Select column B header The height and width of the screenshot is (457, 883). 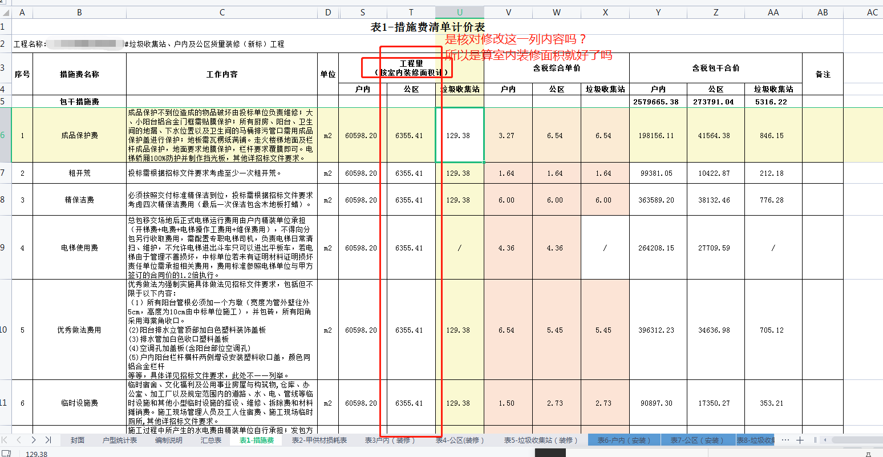tap(79, 13)
